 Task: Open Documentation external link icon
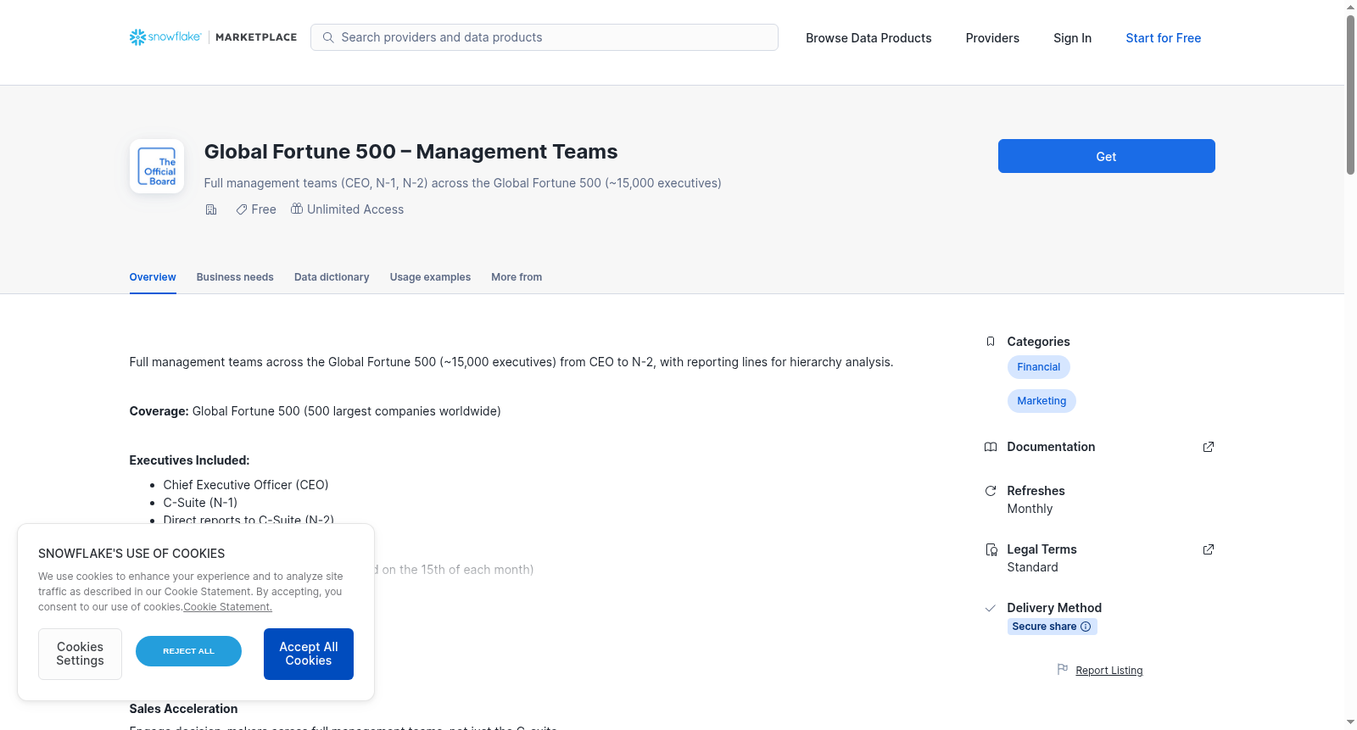[x=1209, y=447]
